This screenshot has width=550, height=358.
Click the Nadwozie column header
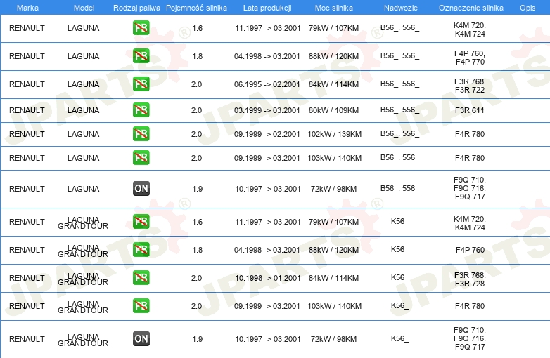tap(401, 8)
